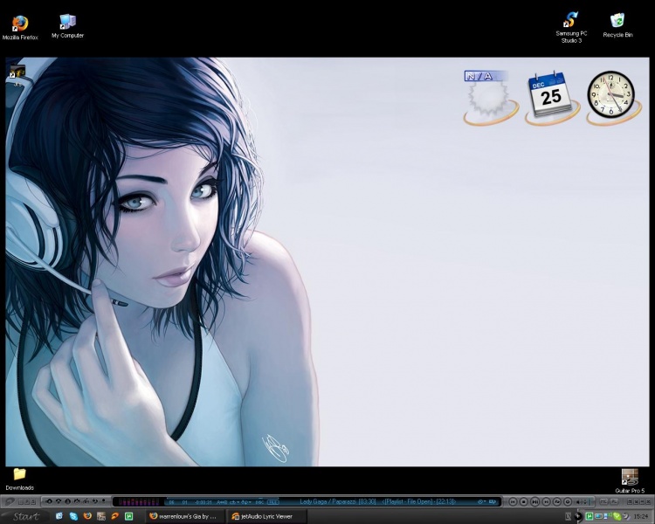Skip to previous track in jetAudio
Screen dimensions: 655x524
point(513,502)
